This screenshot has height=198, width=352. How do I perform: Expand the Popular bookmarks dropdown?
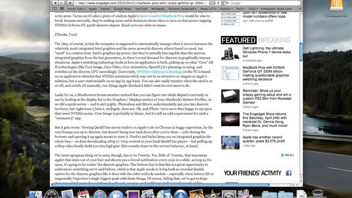(x=226, y=9)
